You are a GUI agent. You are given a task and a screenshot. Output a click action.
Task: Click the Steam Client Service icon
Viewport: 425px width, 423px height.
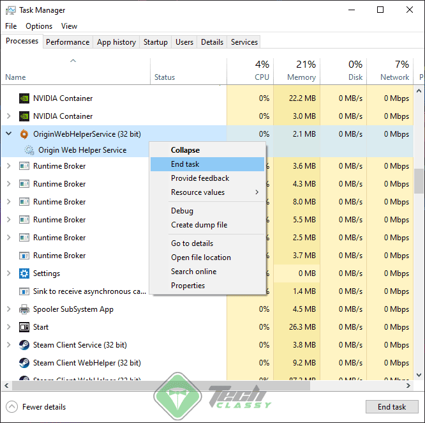coord(24,345)
